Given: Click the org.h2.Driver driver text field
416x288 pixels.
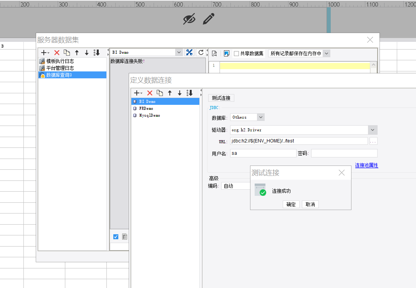Looking at the screenshot, I should (299, 130).
